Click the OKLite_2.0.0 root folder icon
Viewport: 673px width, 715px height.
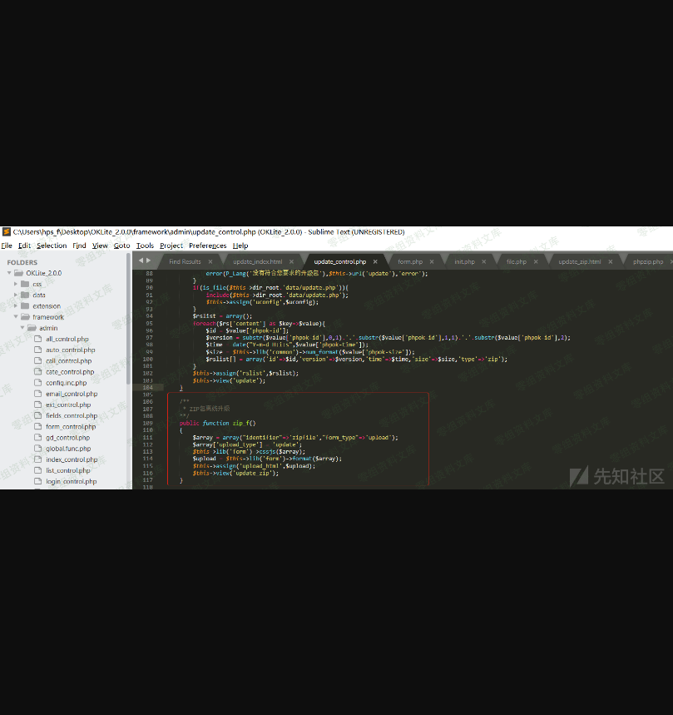(x=19, y=273)
